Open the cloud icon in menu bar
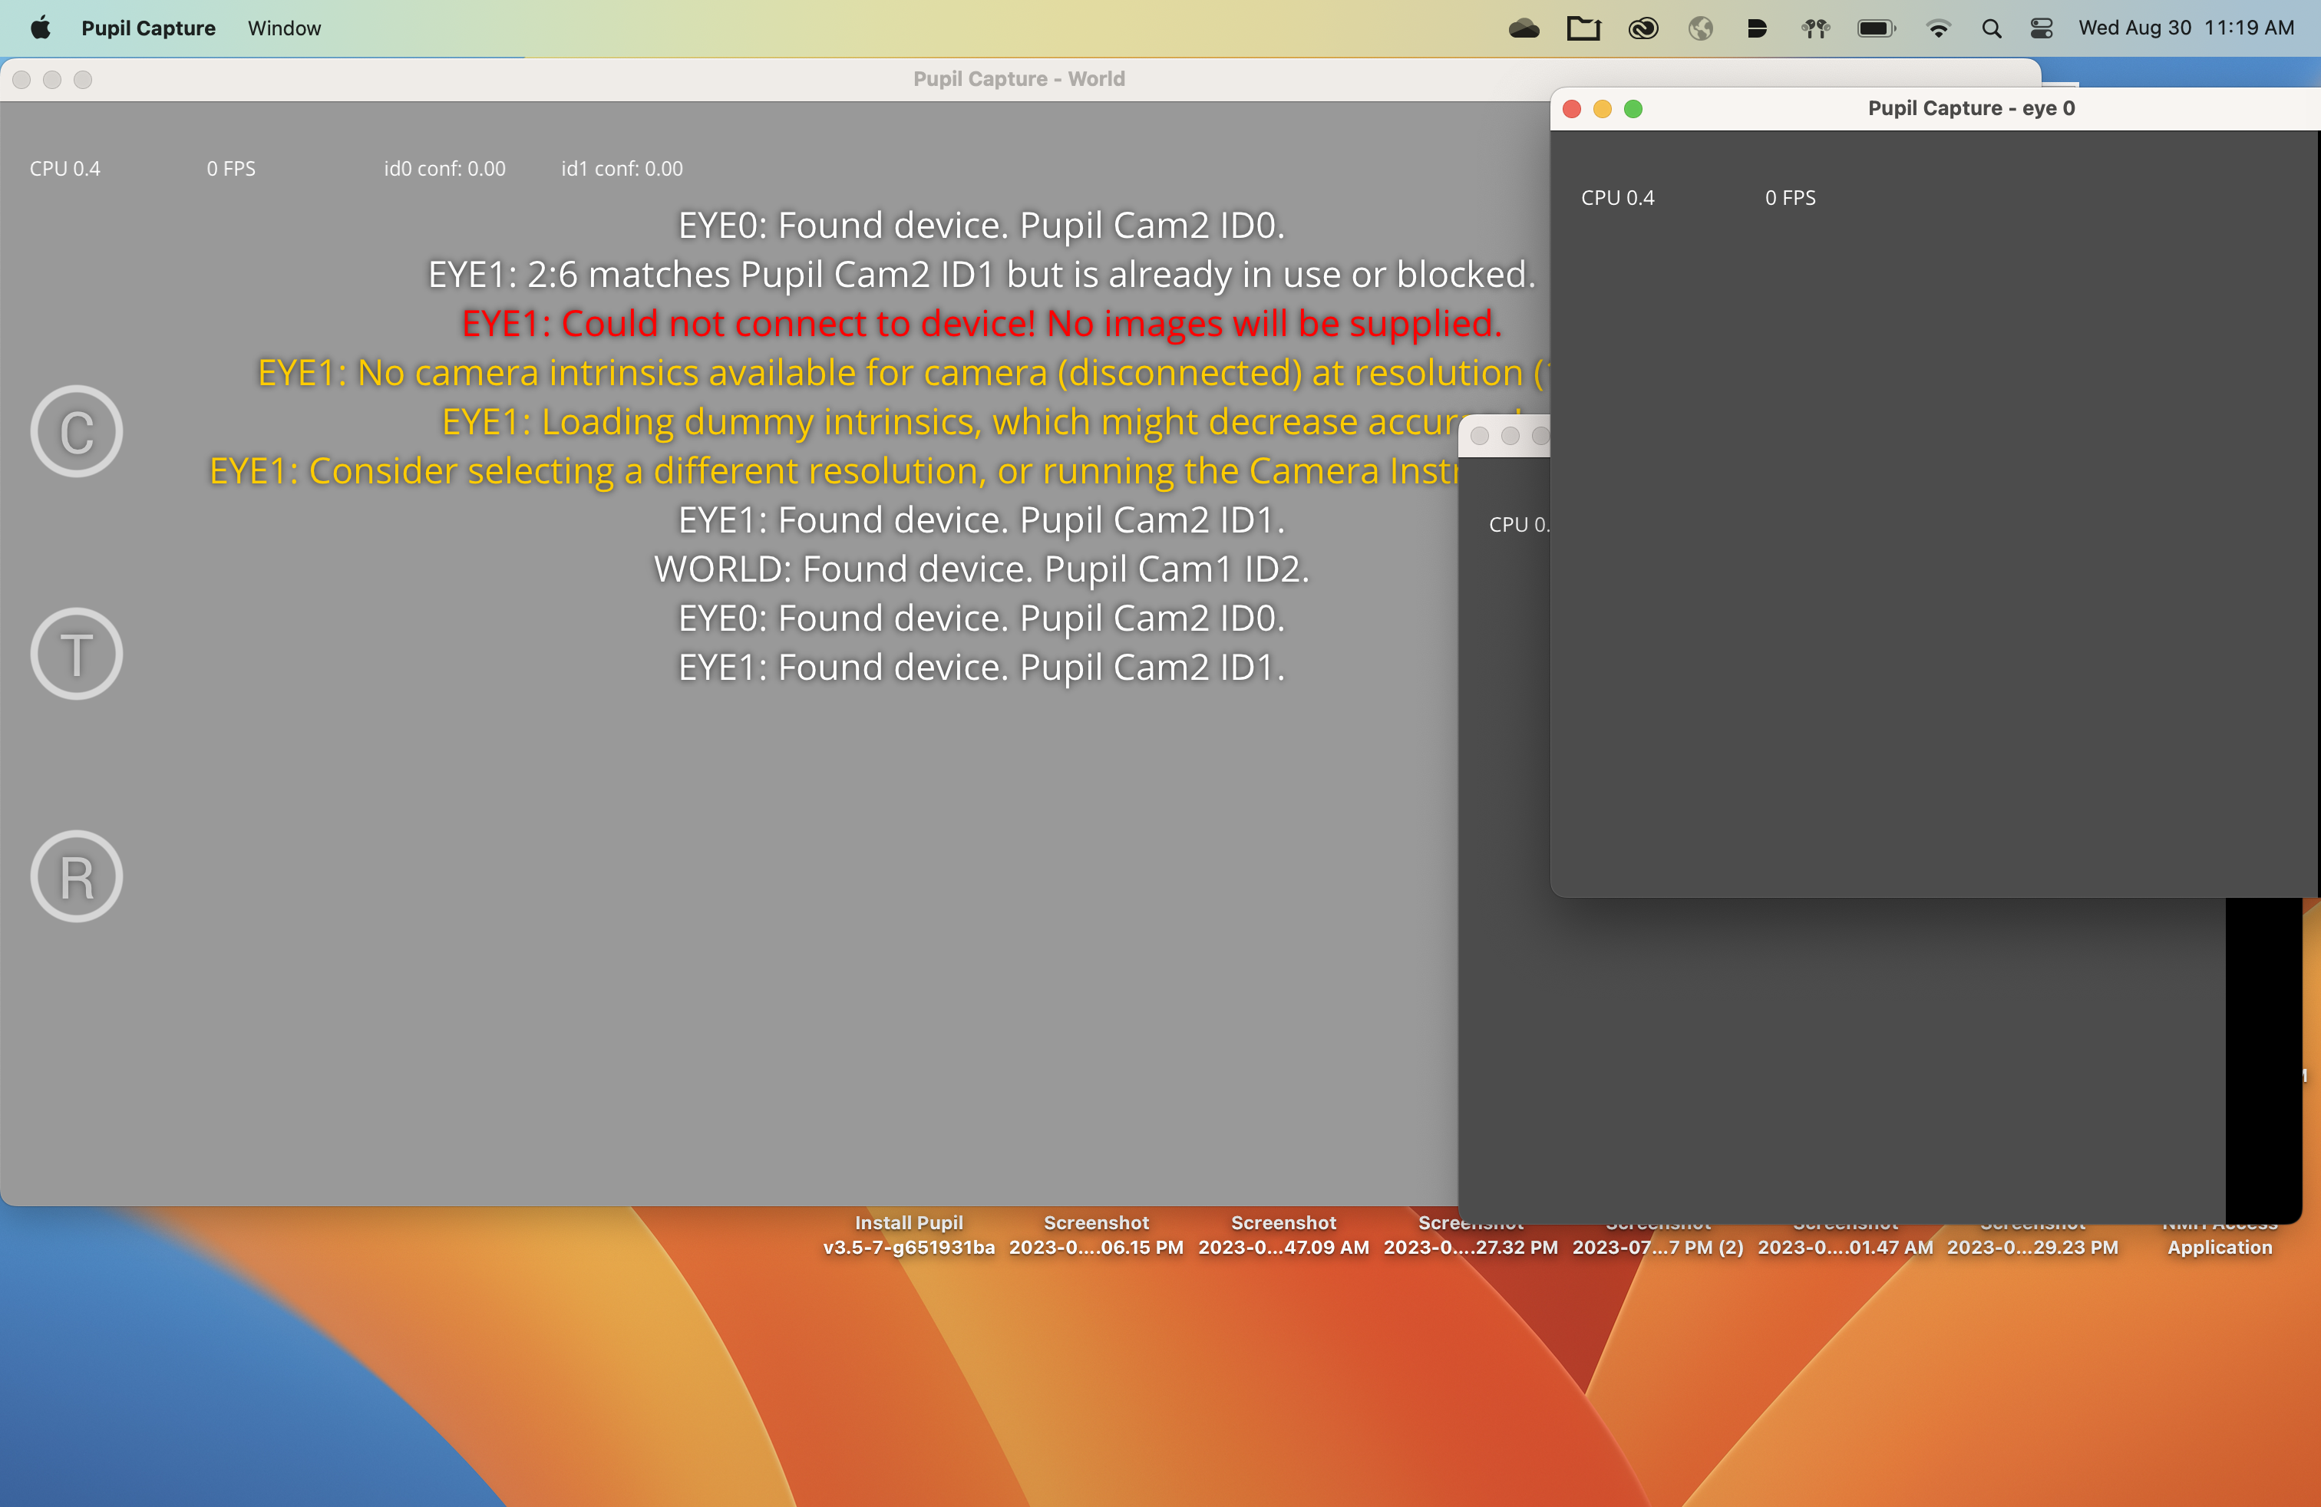This screenshot has width=2321, height=1507. pyautogui.click(x=1524, y=28)
